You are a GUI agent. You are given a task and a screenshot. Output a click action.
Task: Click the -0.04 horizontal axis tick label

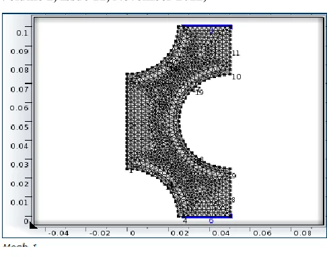59,233
